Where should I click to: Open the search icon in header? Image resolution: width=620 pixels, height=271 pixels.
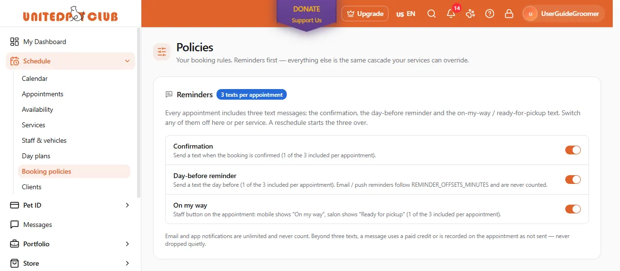(x=432, y=14)
